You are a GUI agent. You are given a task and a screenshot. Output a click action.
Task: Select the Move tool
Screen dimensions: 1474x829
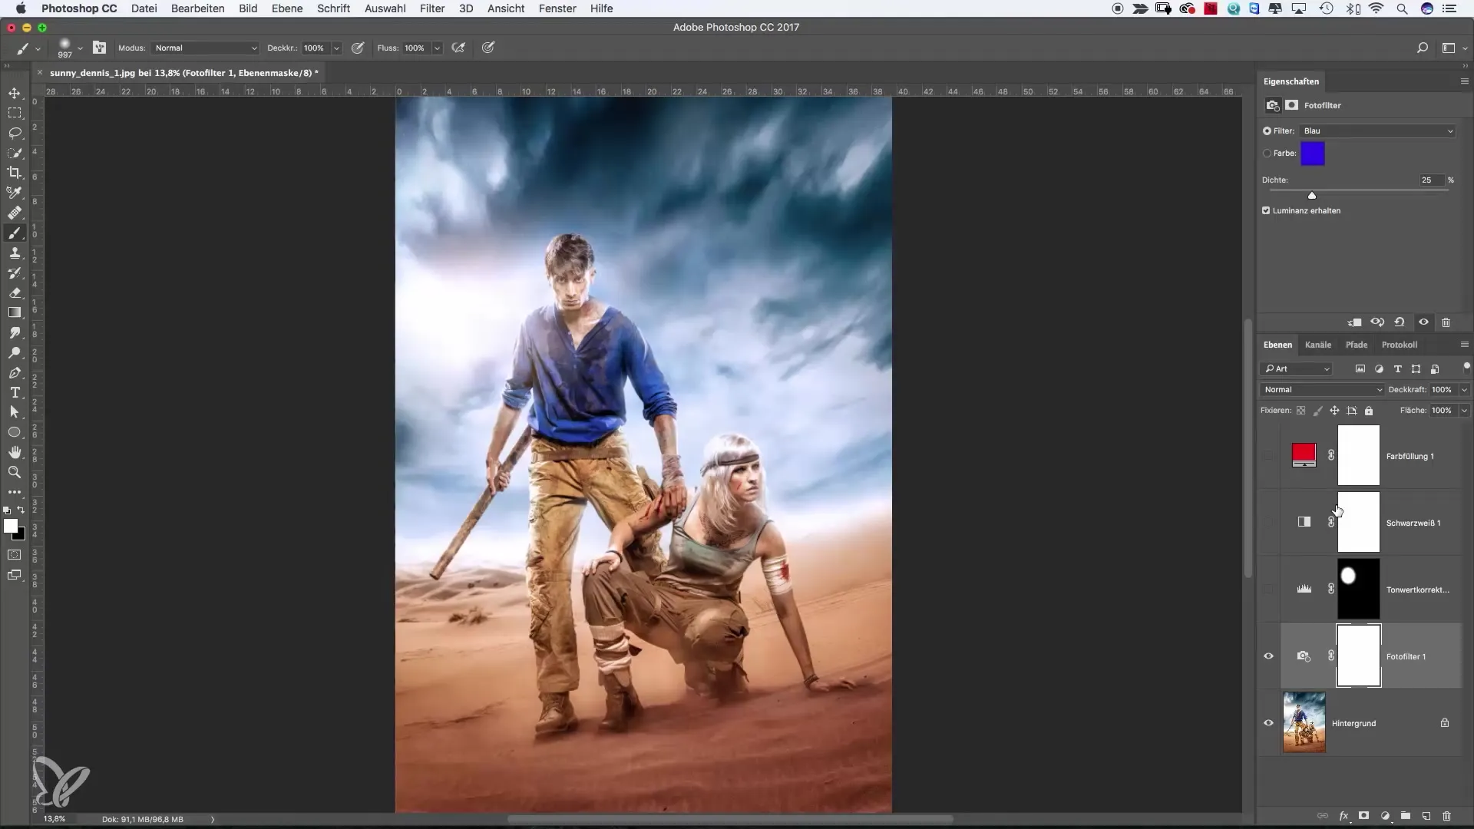pyautogui.click(x=15, y=93)
